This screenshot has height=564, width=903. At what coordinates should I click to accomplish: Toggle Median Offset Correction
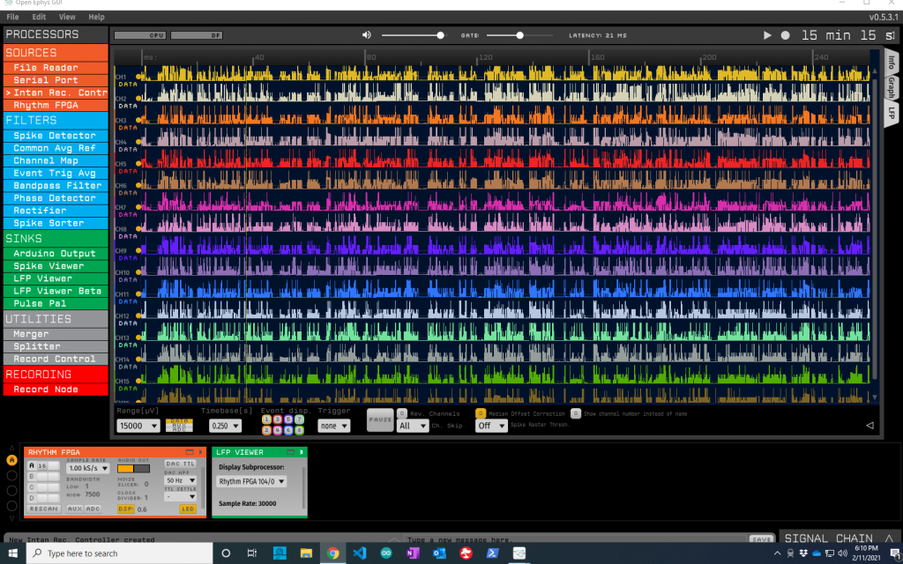click(481, 412)
